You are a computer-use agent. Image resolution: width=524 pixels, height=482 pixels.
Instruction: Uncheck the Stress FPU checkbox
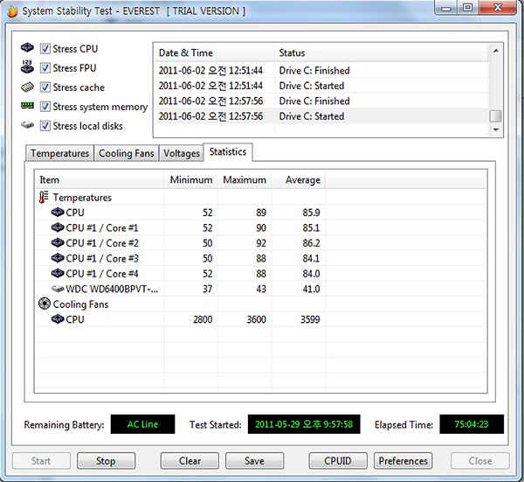click(45, 68)
